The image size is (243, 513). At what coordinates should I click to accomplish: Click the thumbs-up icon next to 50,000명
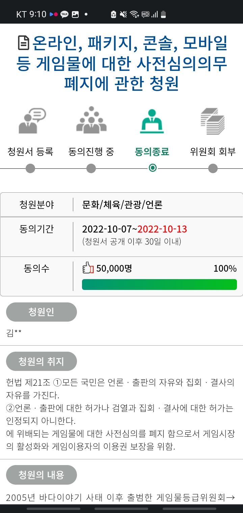(x=88, y=268)
